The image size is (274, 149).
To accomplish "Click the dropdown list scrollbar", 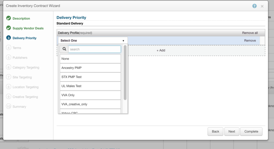I will 125,72.
